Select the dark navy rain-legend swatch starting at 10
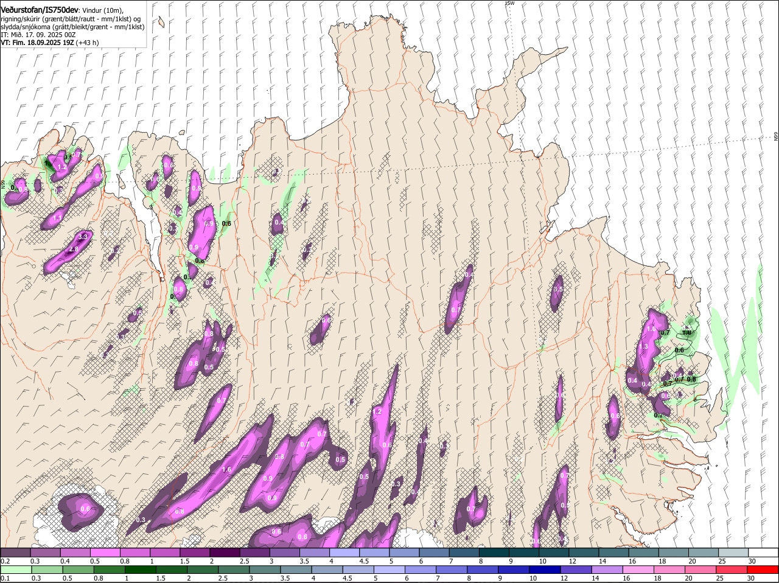The height and width of the screenshot is (583, 779). [545, 570]
